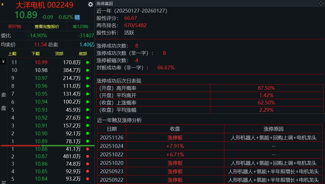Select sell price 10.97
Image resolution: width=325 pixels, height=184 pixels.
tap(41, 78)
